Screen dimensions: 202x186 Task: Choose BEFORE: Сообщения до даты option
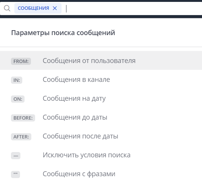pyautogui.click(x=101, y=117)
